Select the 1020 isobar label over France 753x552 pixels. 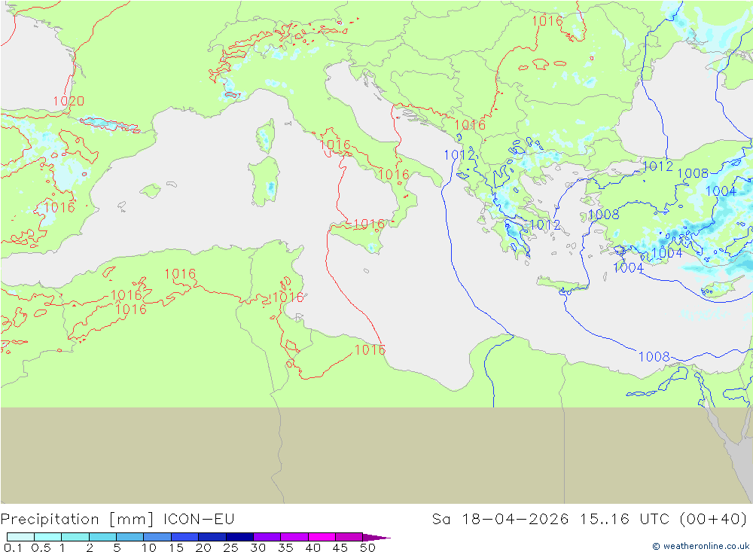tap(69, 101)
